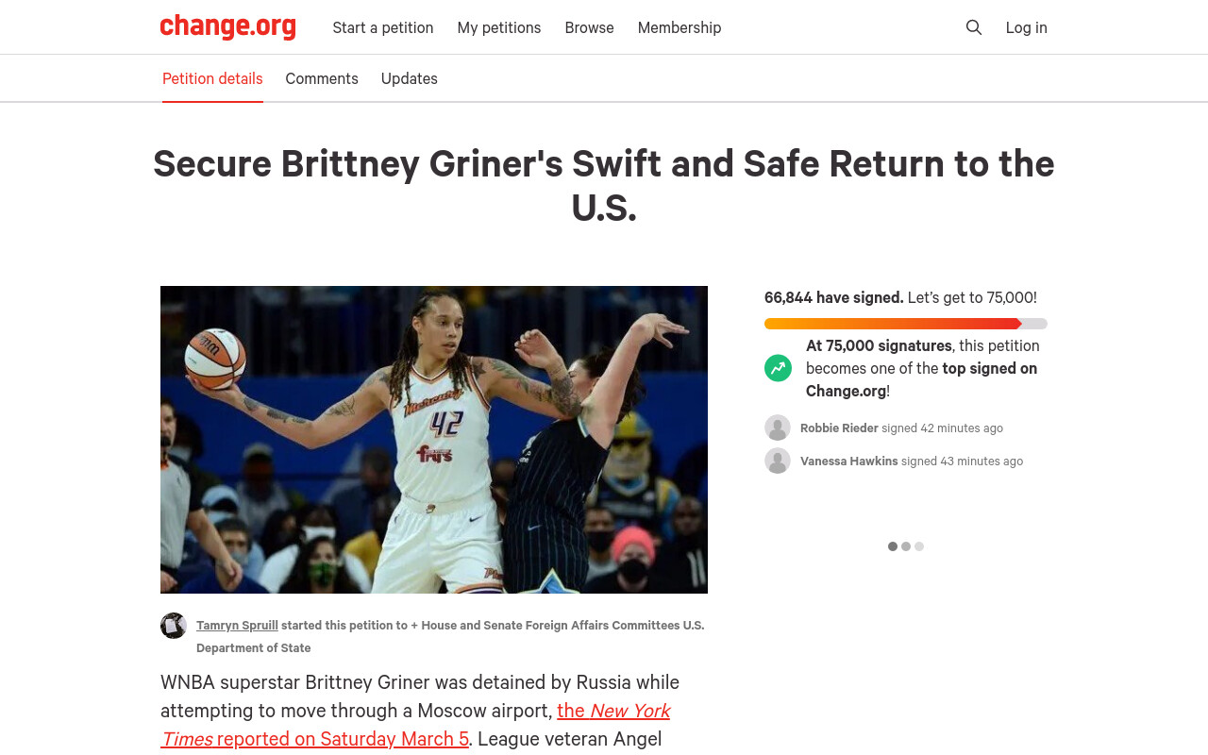Click the green trending arrow icon
Image resolution: width=1208 pixels, height=755 pixels.
[x=779, y=368]
